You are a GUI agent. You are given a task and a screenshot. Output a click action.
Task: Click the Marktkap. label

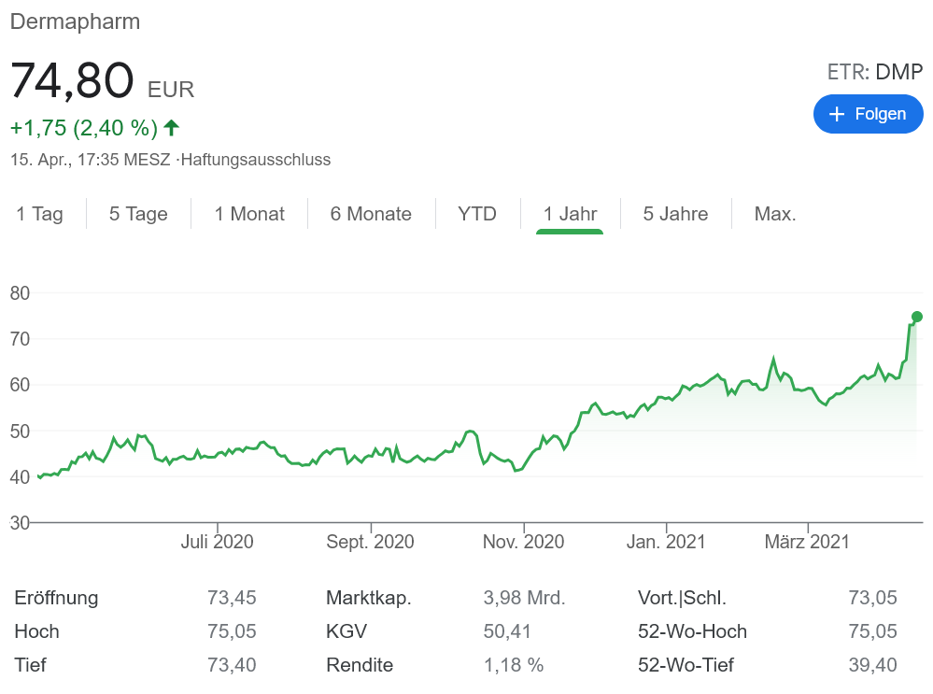(369, 598)
